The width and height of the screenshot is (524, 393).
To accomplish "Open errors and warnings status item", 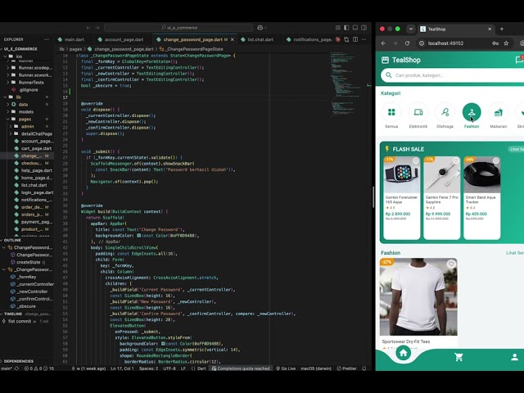I will [38, 368].
